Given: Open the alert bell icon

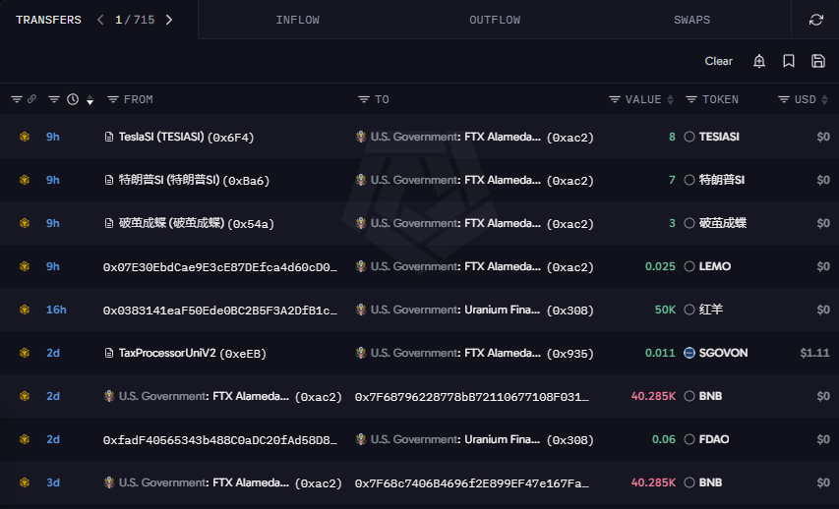Looking at the screenshot, I should pos(758,61).
